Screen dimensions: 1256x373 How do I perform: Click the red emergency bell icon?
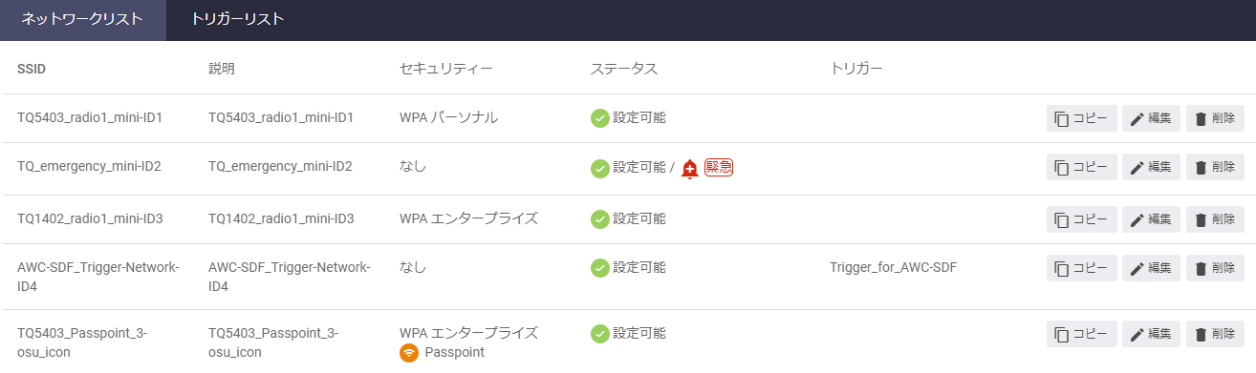click(x=690, y=169)
